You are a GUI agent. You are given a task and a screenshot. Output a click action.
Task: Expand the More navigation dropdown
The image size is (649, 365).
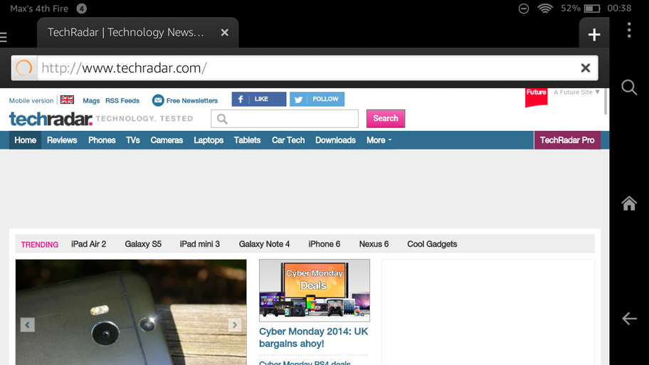click(x=379, y=140)
